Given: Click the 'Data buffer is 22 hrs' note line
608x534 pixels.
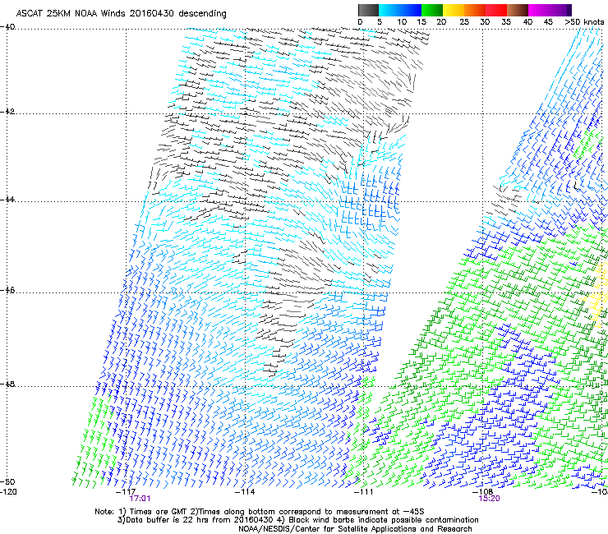Looking at the screenshot, I should tap(297, 520).
